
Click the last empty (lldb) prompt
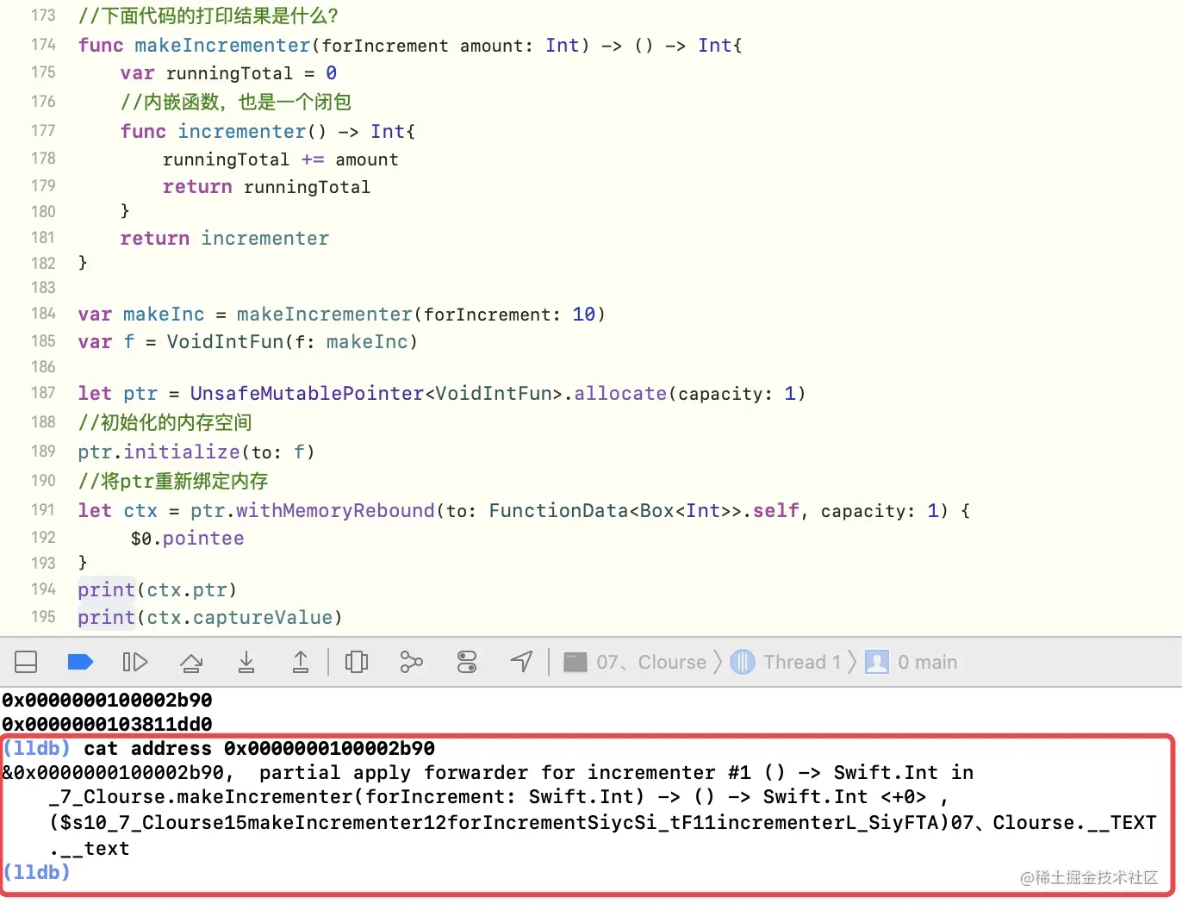36,872
